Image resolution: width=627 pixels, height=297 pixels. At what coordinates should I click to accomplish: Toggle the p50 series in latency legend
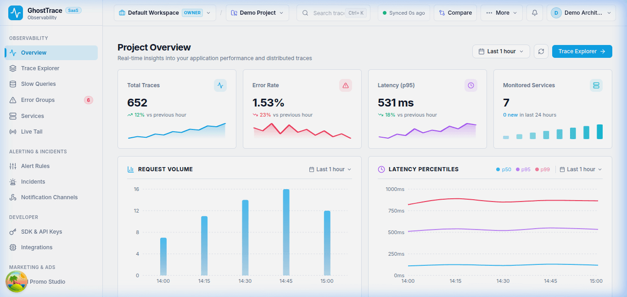click(504, 169)
